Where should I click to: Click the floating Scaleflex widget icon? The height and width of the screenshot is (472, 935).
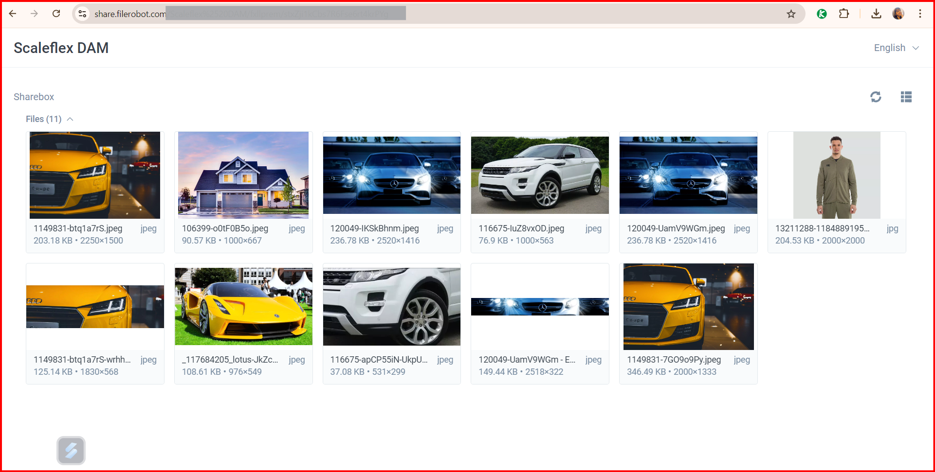[71, 451]
